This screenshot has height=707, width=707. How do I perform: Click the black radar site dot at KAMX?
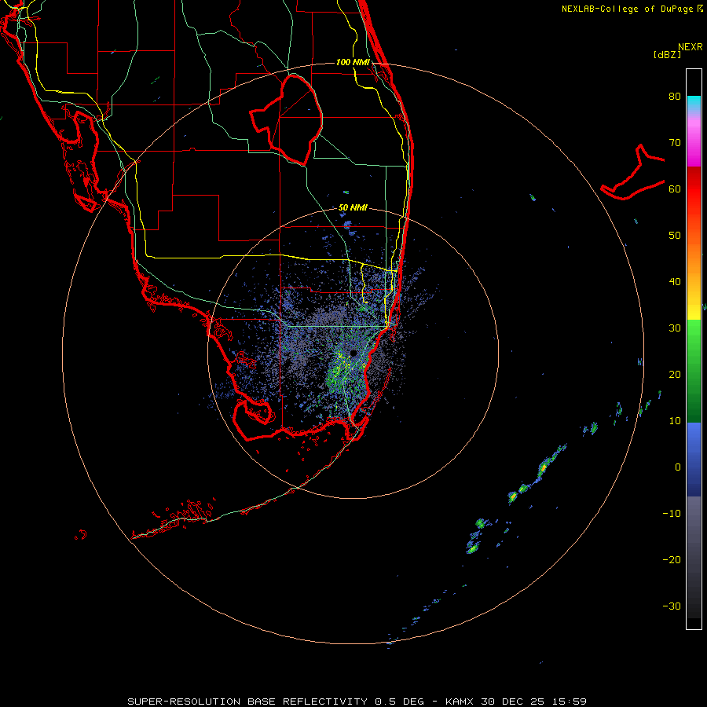353,353
